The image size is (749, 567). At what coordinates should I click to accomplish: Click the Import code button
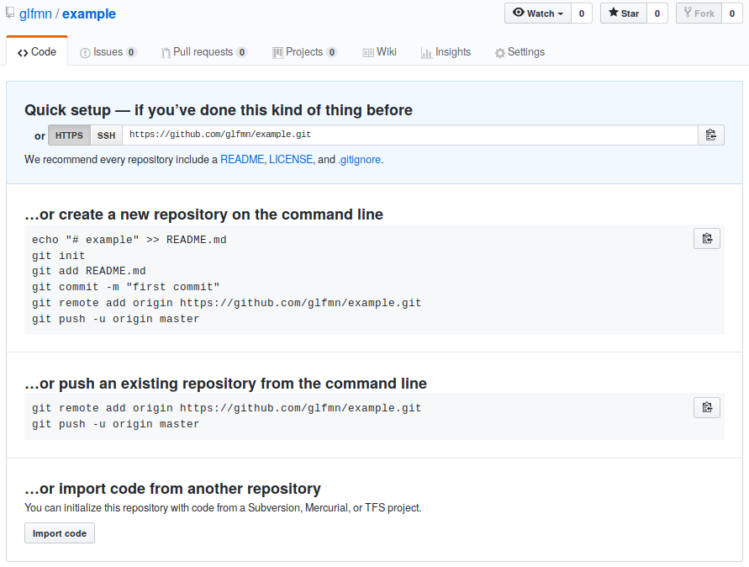click(60, 533)
